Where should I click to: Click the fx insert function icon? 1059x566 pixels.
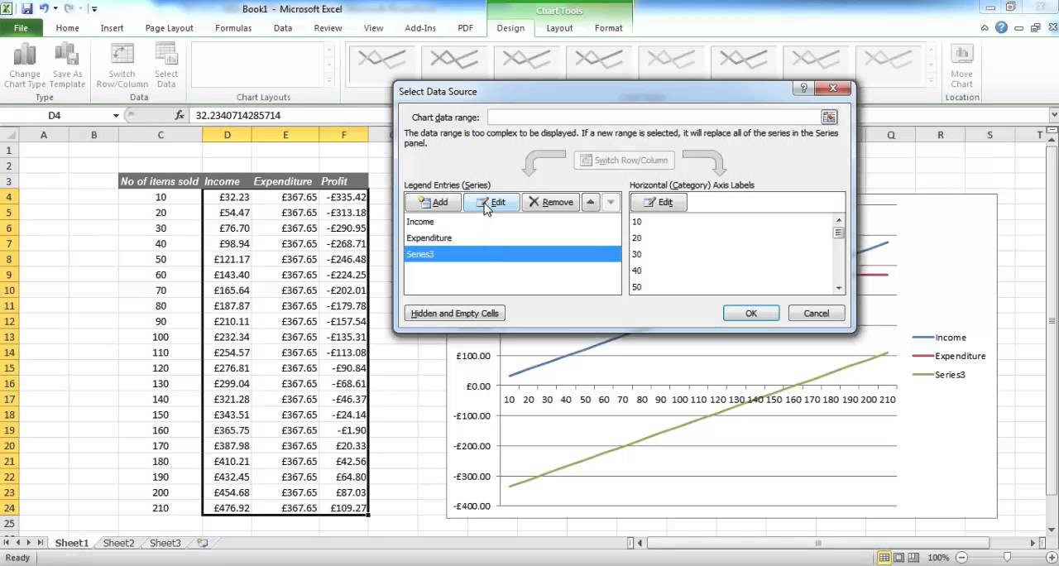click(x=180, y=116)
